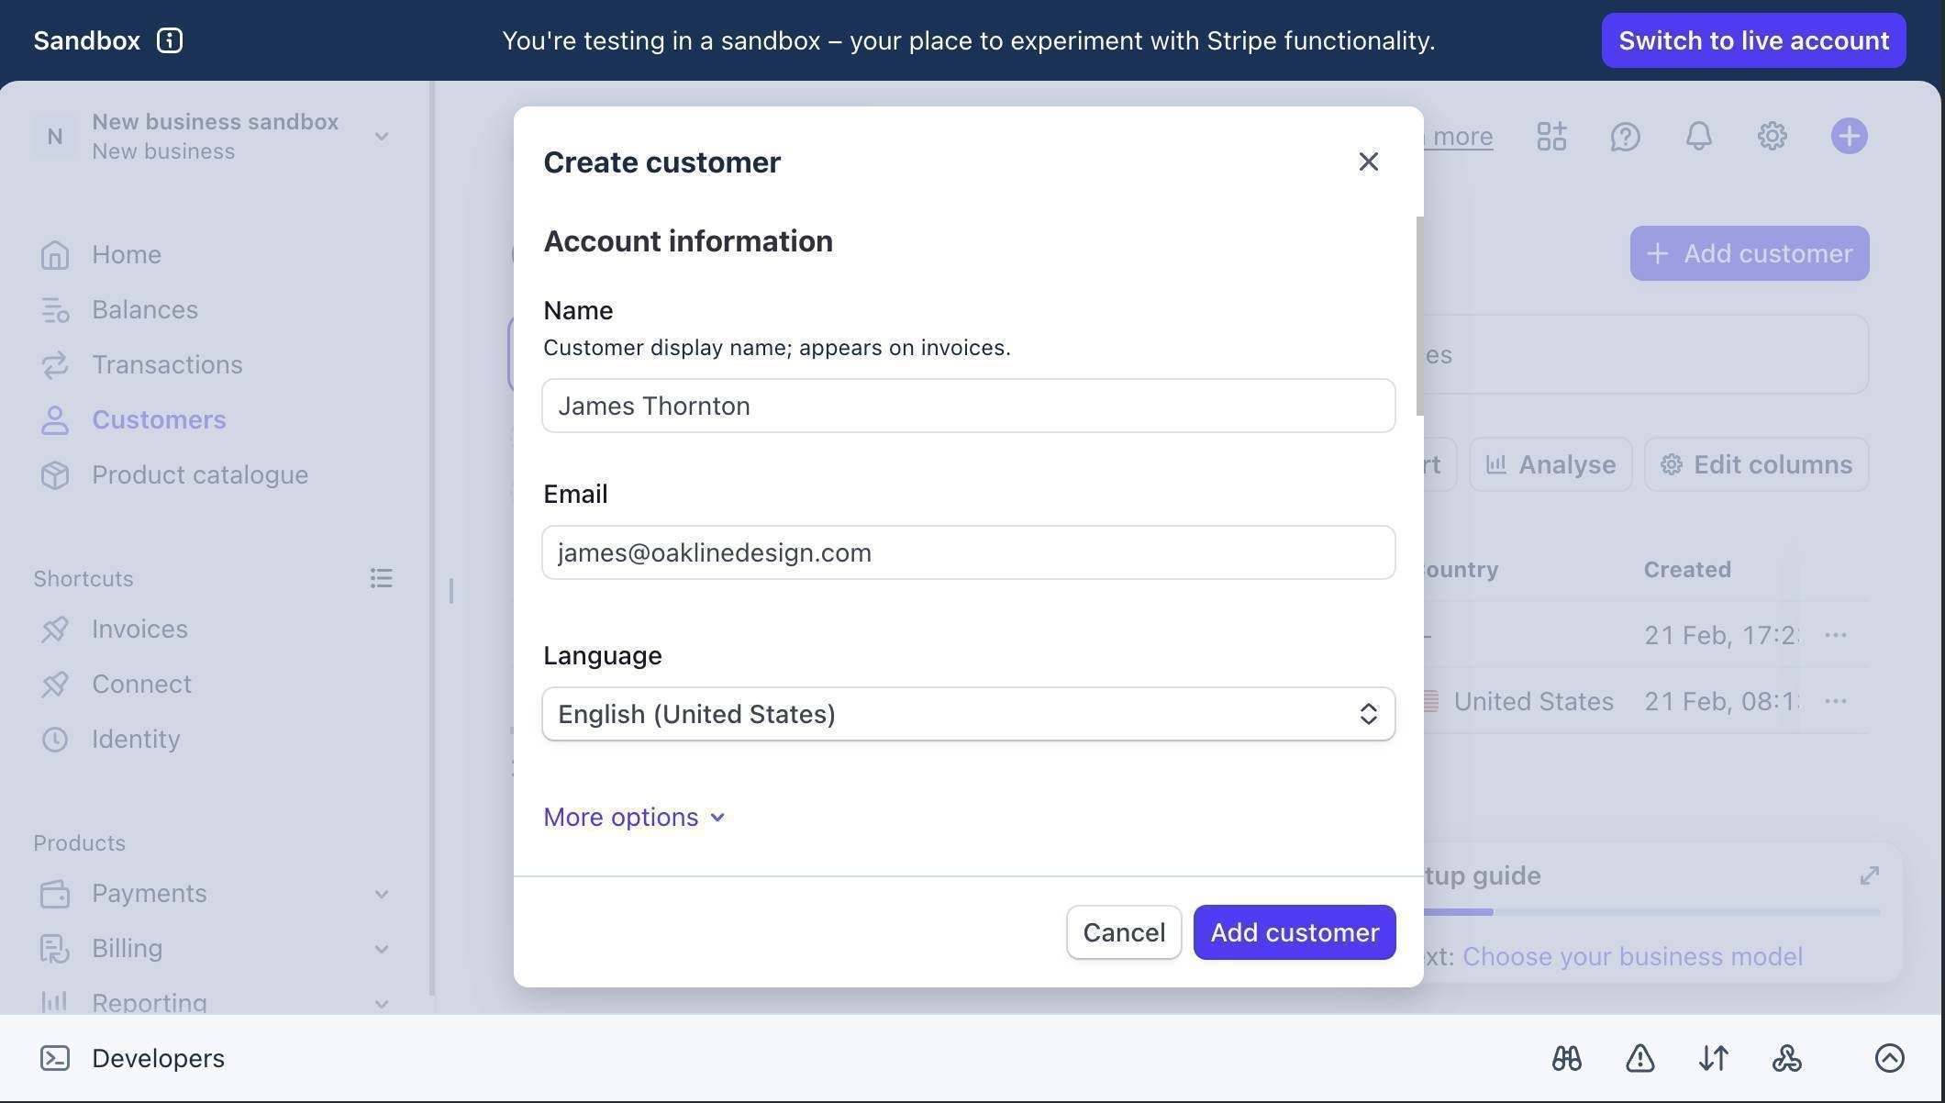This screenshot has height=1103, width=1945.
Task: Click Switch to live account
Action: (1751, 40)
